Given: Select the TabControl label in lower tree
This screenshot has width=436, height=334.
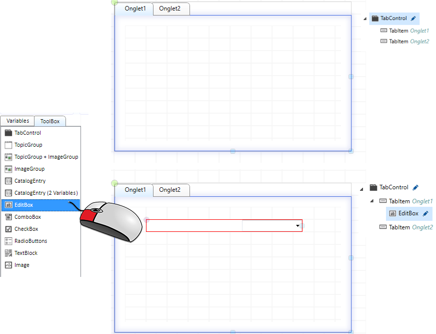Looking at the screenshot, I should click(x=393, y=187).
